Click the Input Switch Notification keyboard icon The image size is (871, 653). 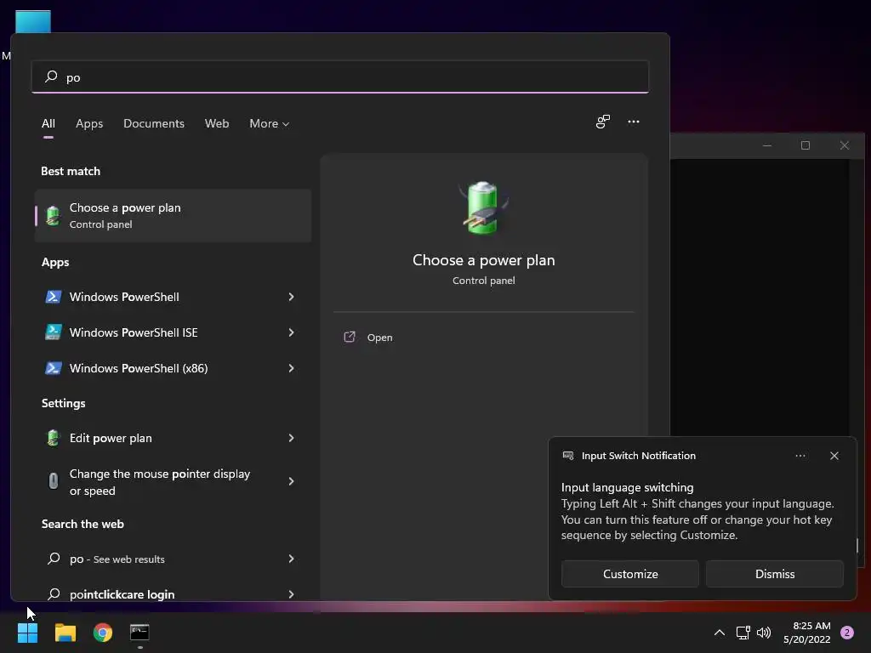click(x=567, y=456)
